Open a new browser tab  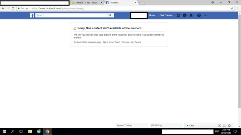[142, 3]
